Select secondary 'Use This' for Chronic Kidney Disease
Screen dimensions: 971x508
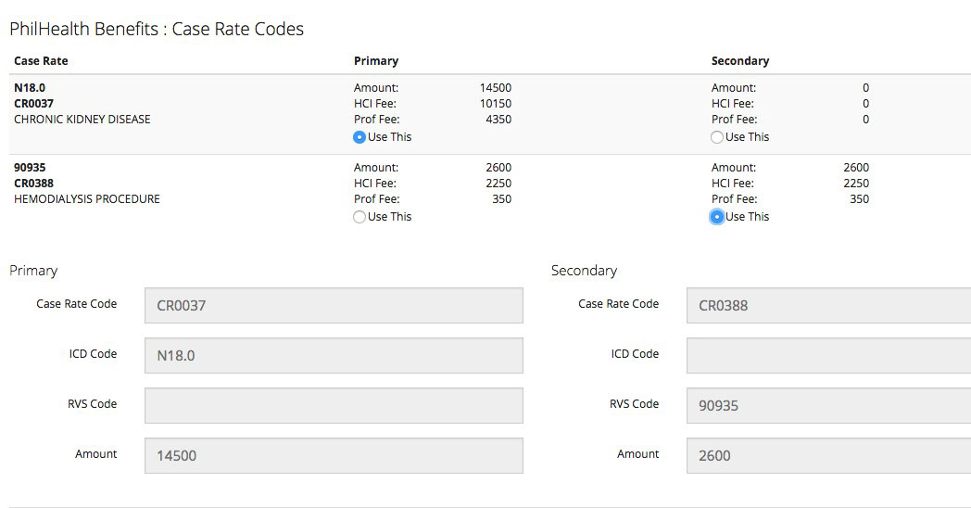pyautogui.click(x=717, y=137)
